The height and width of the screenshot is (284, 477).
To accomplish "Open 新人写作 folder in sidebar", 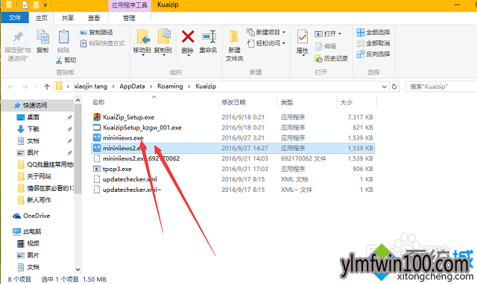I will [39, 200].
